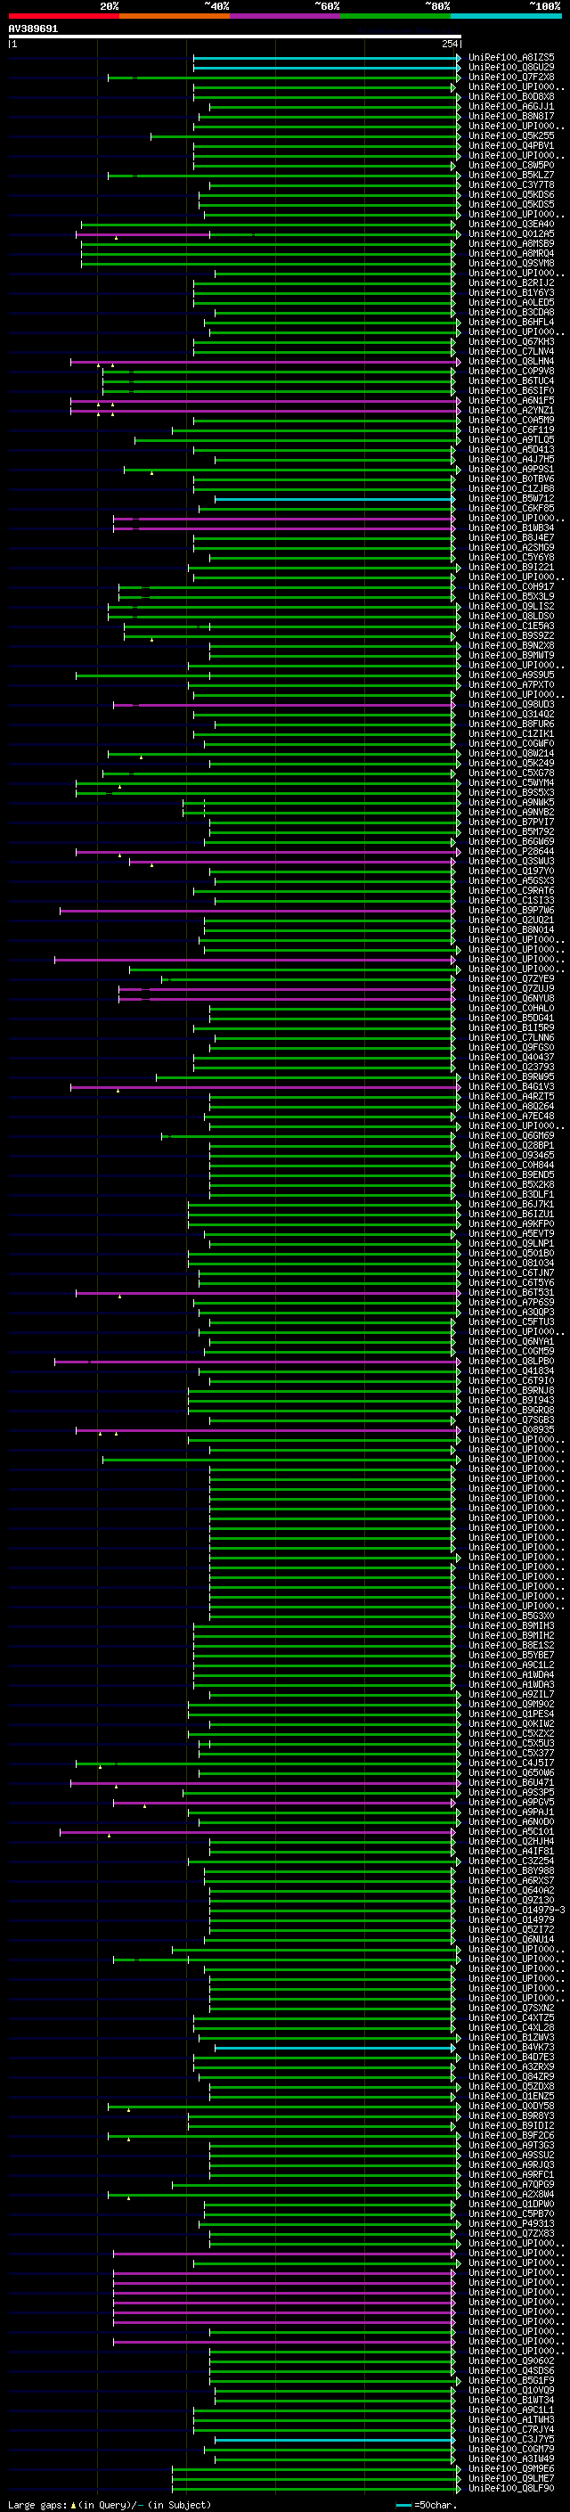Screen dimensions: 570x2512
Task: Select the UniRef100_Q9M9E6 label
Action: tap(511, 2469)
